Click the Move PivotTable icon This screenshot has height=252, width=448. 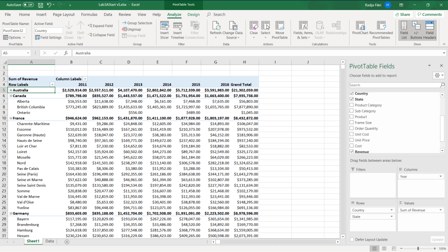[280, 26]
